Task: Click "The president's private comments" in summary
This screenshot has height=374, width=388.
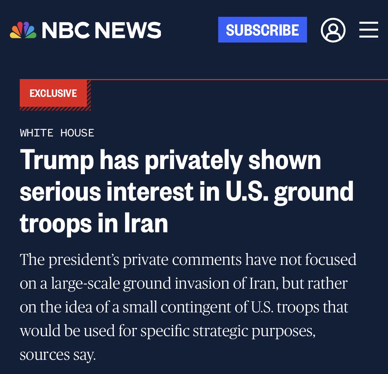Action: pyautogui.click(x=130, y=260)
